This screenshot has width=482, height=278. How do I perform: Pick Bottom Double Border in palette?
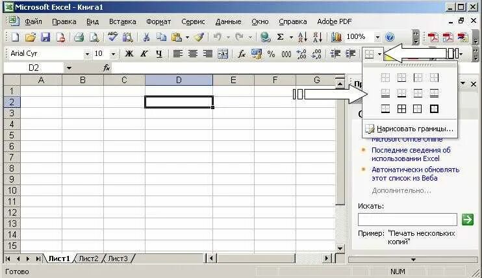click(x=385, y=93)
